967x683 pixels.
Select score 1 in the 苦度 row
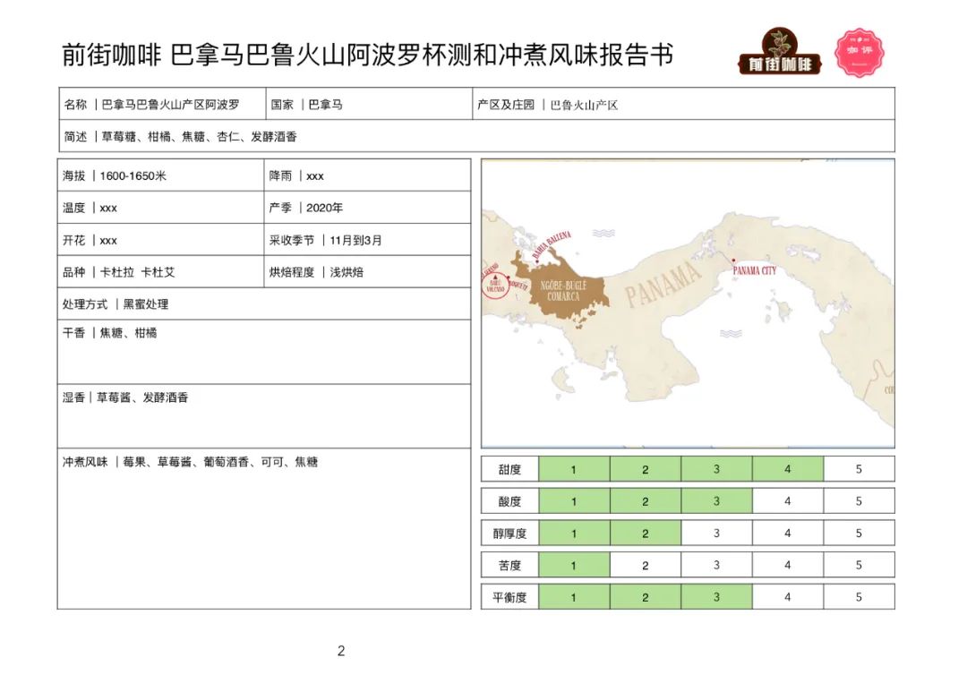point(574,565)
